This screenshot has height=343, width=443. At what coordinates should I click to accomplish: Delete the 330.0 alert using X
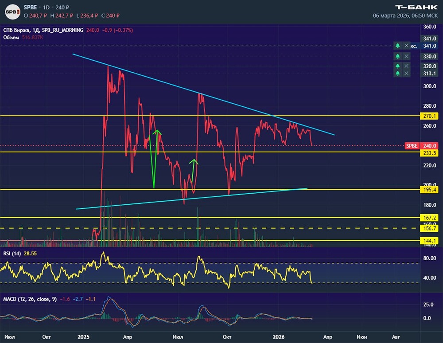pyautogui.click(x=406, y=56)
